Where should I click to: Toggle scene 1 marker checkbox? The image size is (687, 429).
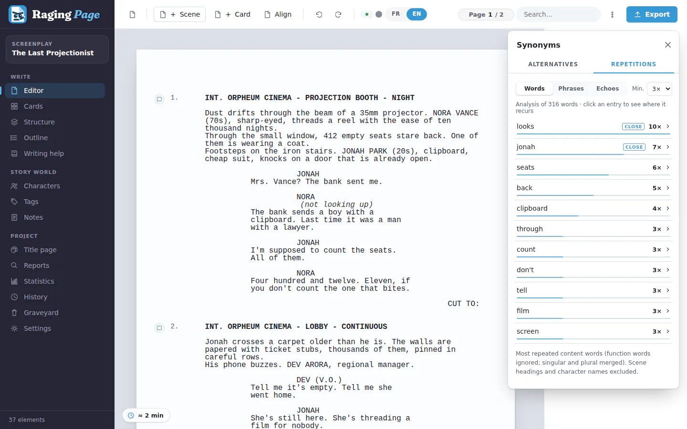tap(159, 99)
